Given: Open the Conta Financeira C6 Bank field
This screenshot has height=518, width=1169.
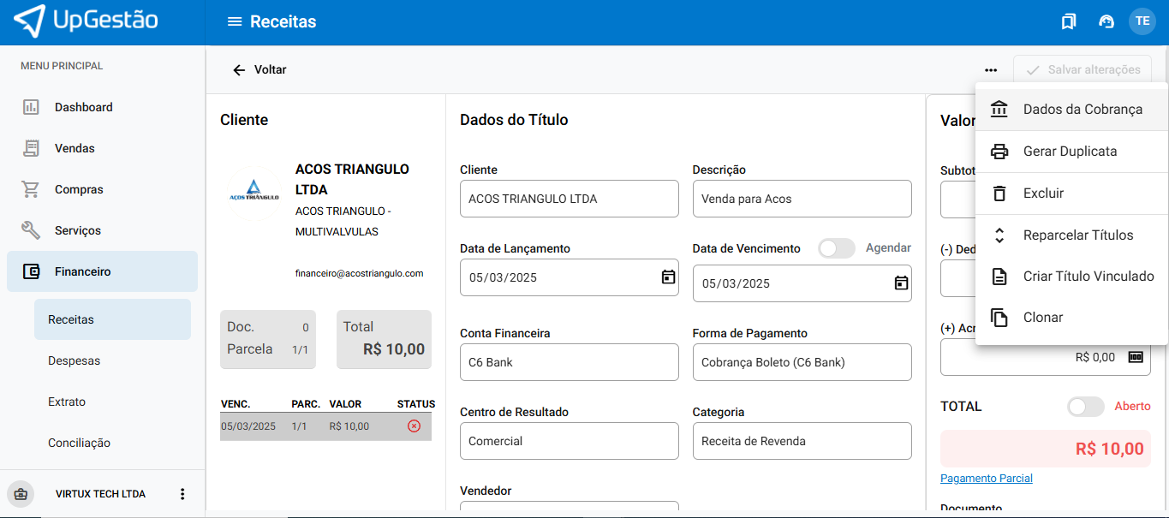Looking at the screenshot, I should [x=569, y=362].
